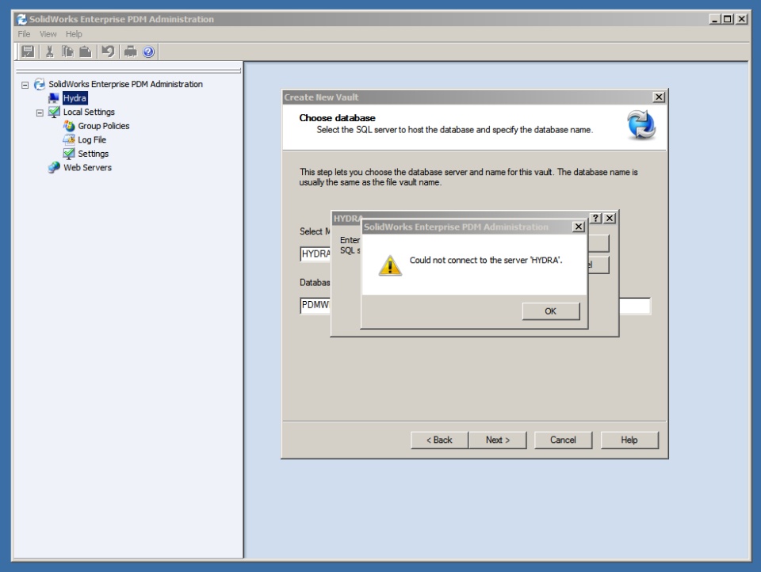Close the error message box
The width and height of the screenshot is (761, 572).
(x=579, y=227)
